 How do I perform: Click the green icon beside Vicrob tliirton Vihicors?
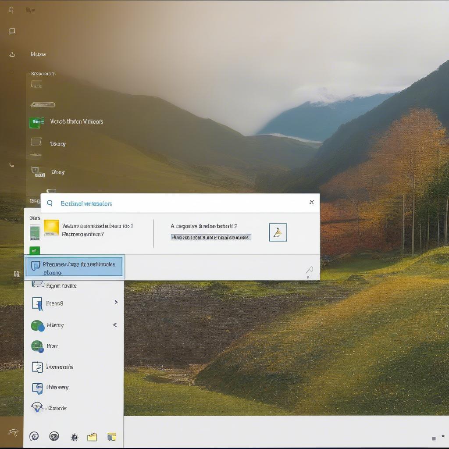pyautogui.click(x=36, y=122)
